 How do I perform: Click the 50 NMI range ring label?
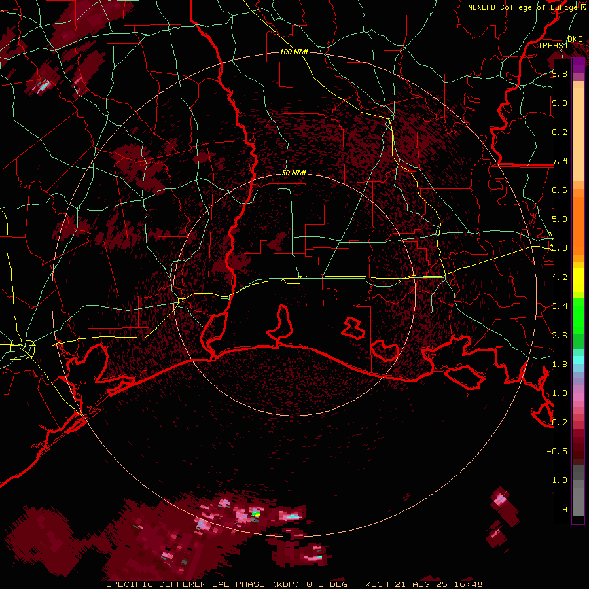click(x=294, y=173)
